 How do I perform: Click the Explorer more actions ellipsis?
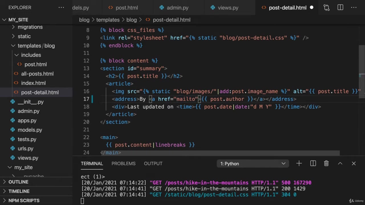pyautogui.click(x=61, y=8)
